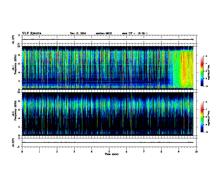Click the "ch.3(V)" waveform axis label
The height and width of the screenshot is (170, 221).
pyautogui.click(x=13, y=142)
